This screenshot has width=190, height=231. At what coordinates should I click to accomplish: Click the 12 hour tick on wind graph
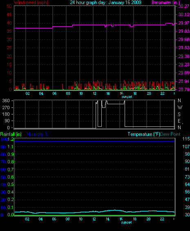click(94, 94)
